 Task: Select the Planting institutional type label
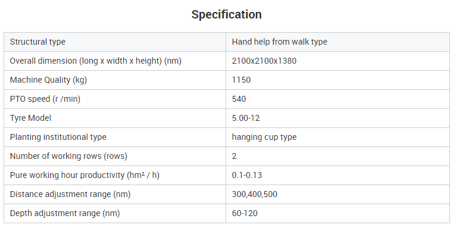tap(58, 137)
